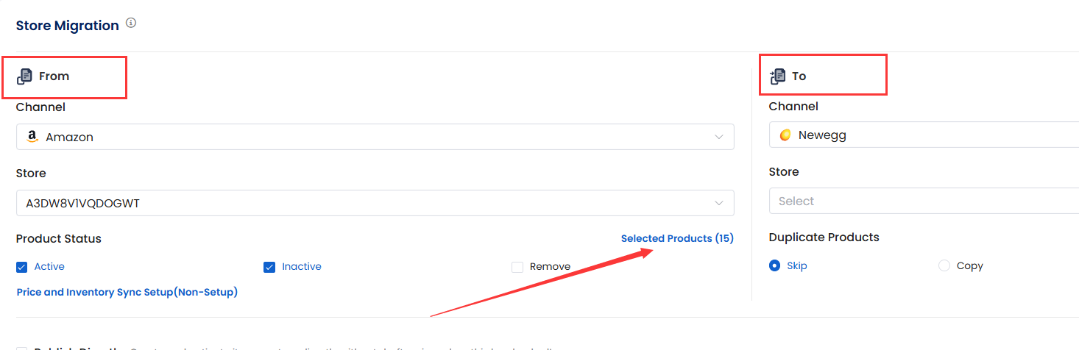Click the Amazon logo in Channel field

[x=32, y=137]
